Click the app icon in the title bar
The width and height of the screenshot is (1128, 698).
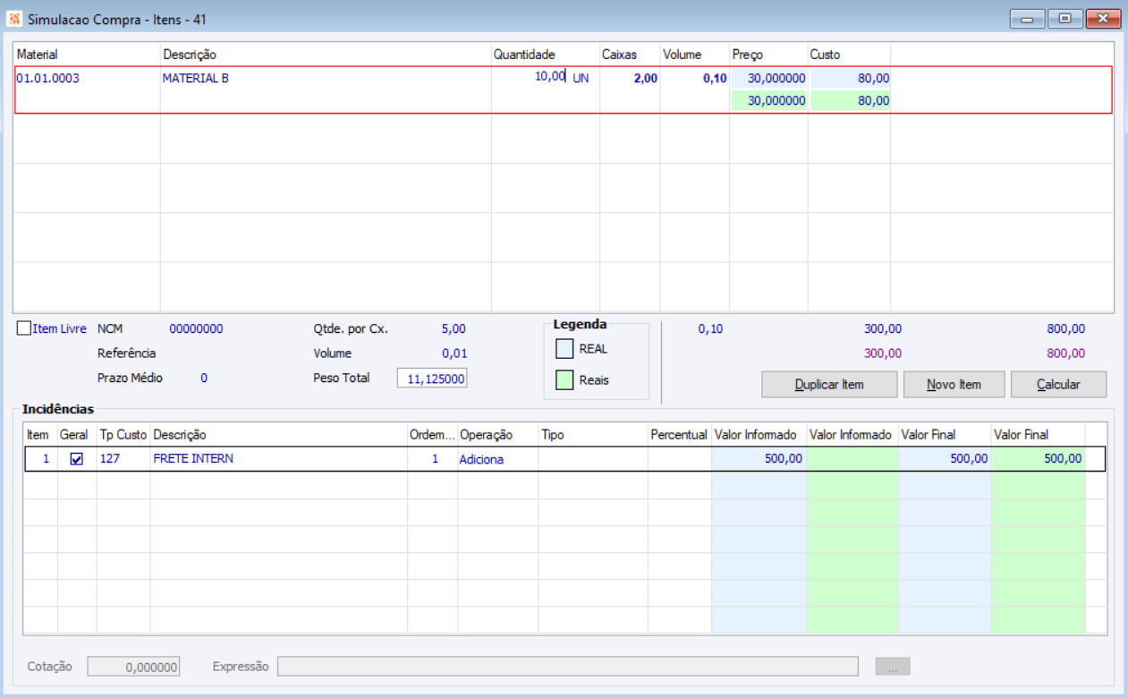(x=14, y=19)
